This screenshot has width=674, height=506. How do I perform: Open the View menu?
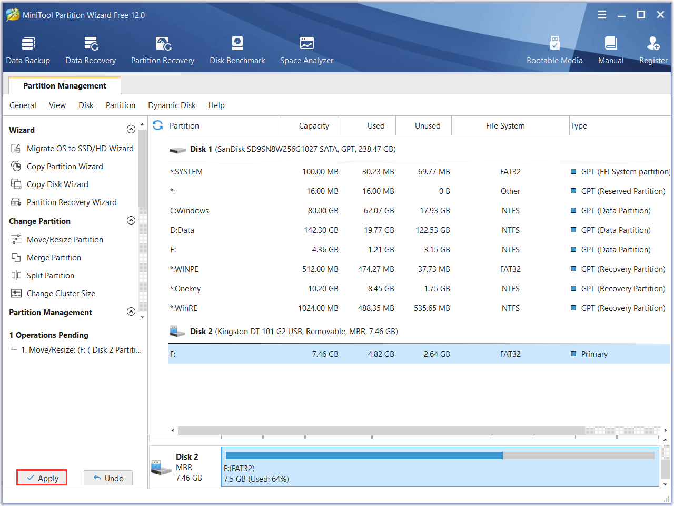57,105
